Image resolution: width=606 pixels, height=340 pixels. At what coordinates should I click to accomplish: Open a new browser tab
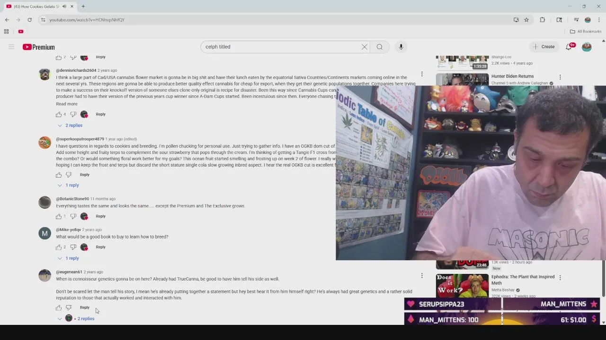click(83, 6)
